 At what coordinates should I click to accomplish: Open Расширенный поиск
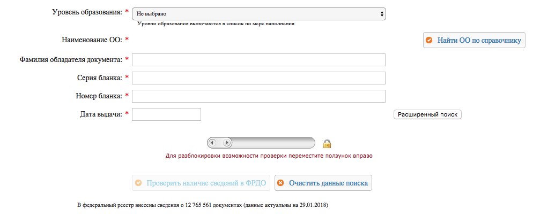tap(427, 114)
